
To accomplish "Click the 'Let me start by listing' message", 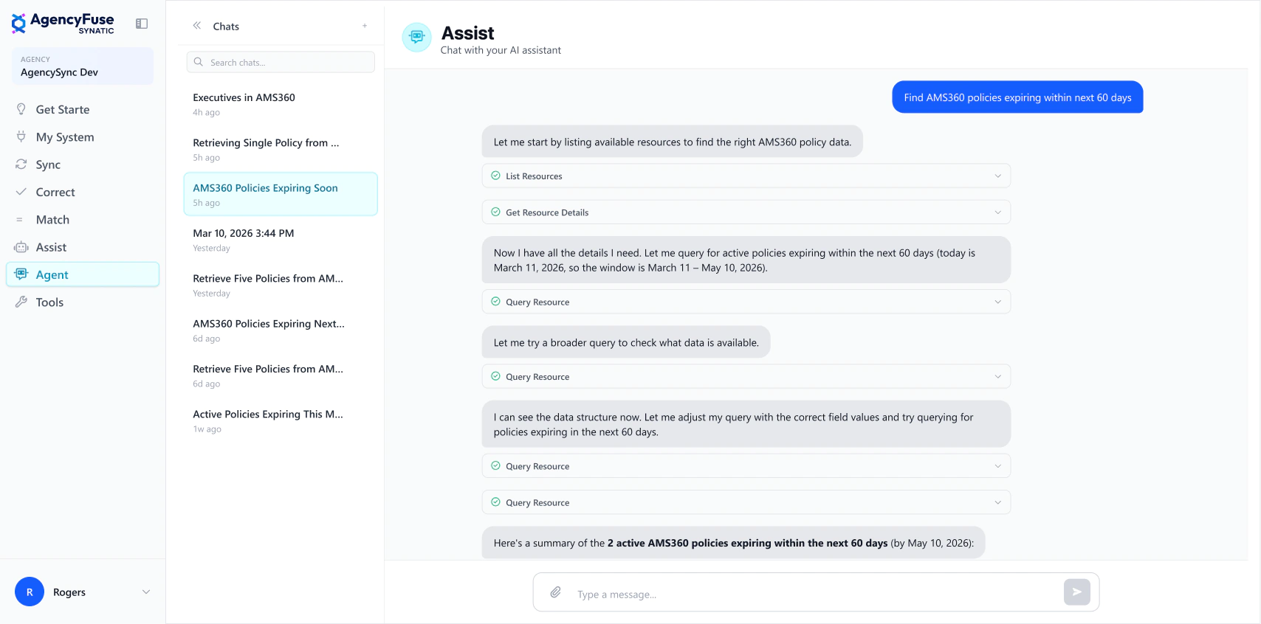I will tap(672, 142).
